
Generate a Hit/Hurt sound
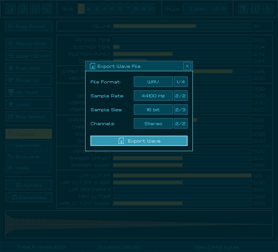pos(29,92)
